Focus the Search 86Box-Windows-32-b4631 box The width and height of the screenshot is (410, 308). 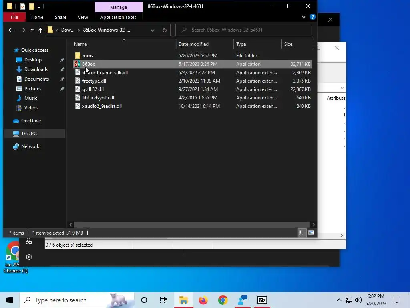(x=244, y=30)
